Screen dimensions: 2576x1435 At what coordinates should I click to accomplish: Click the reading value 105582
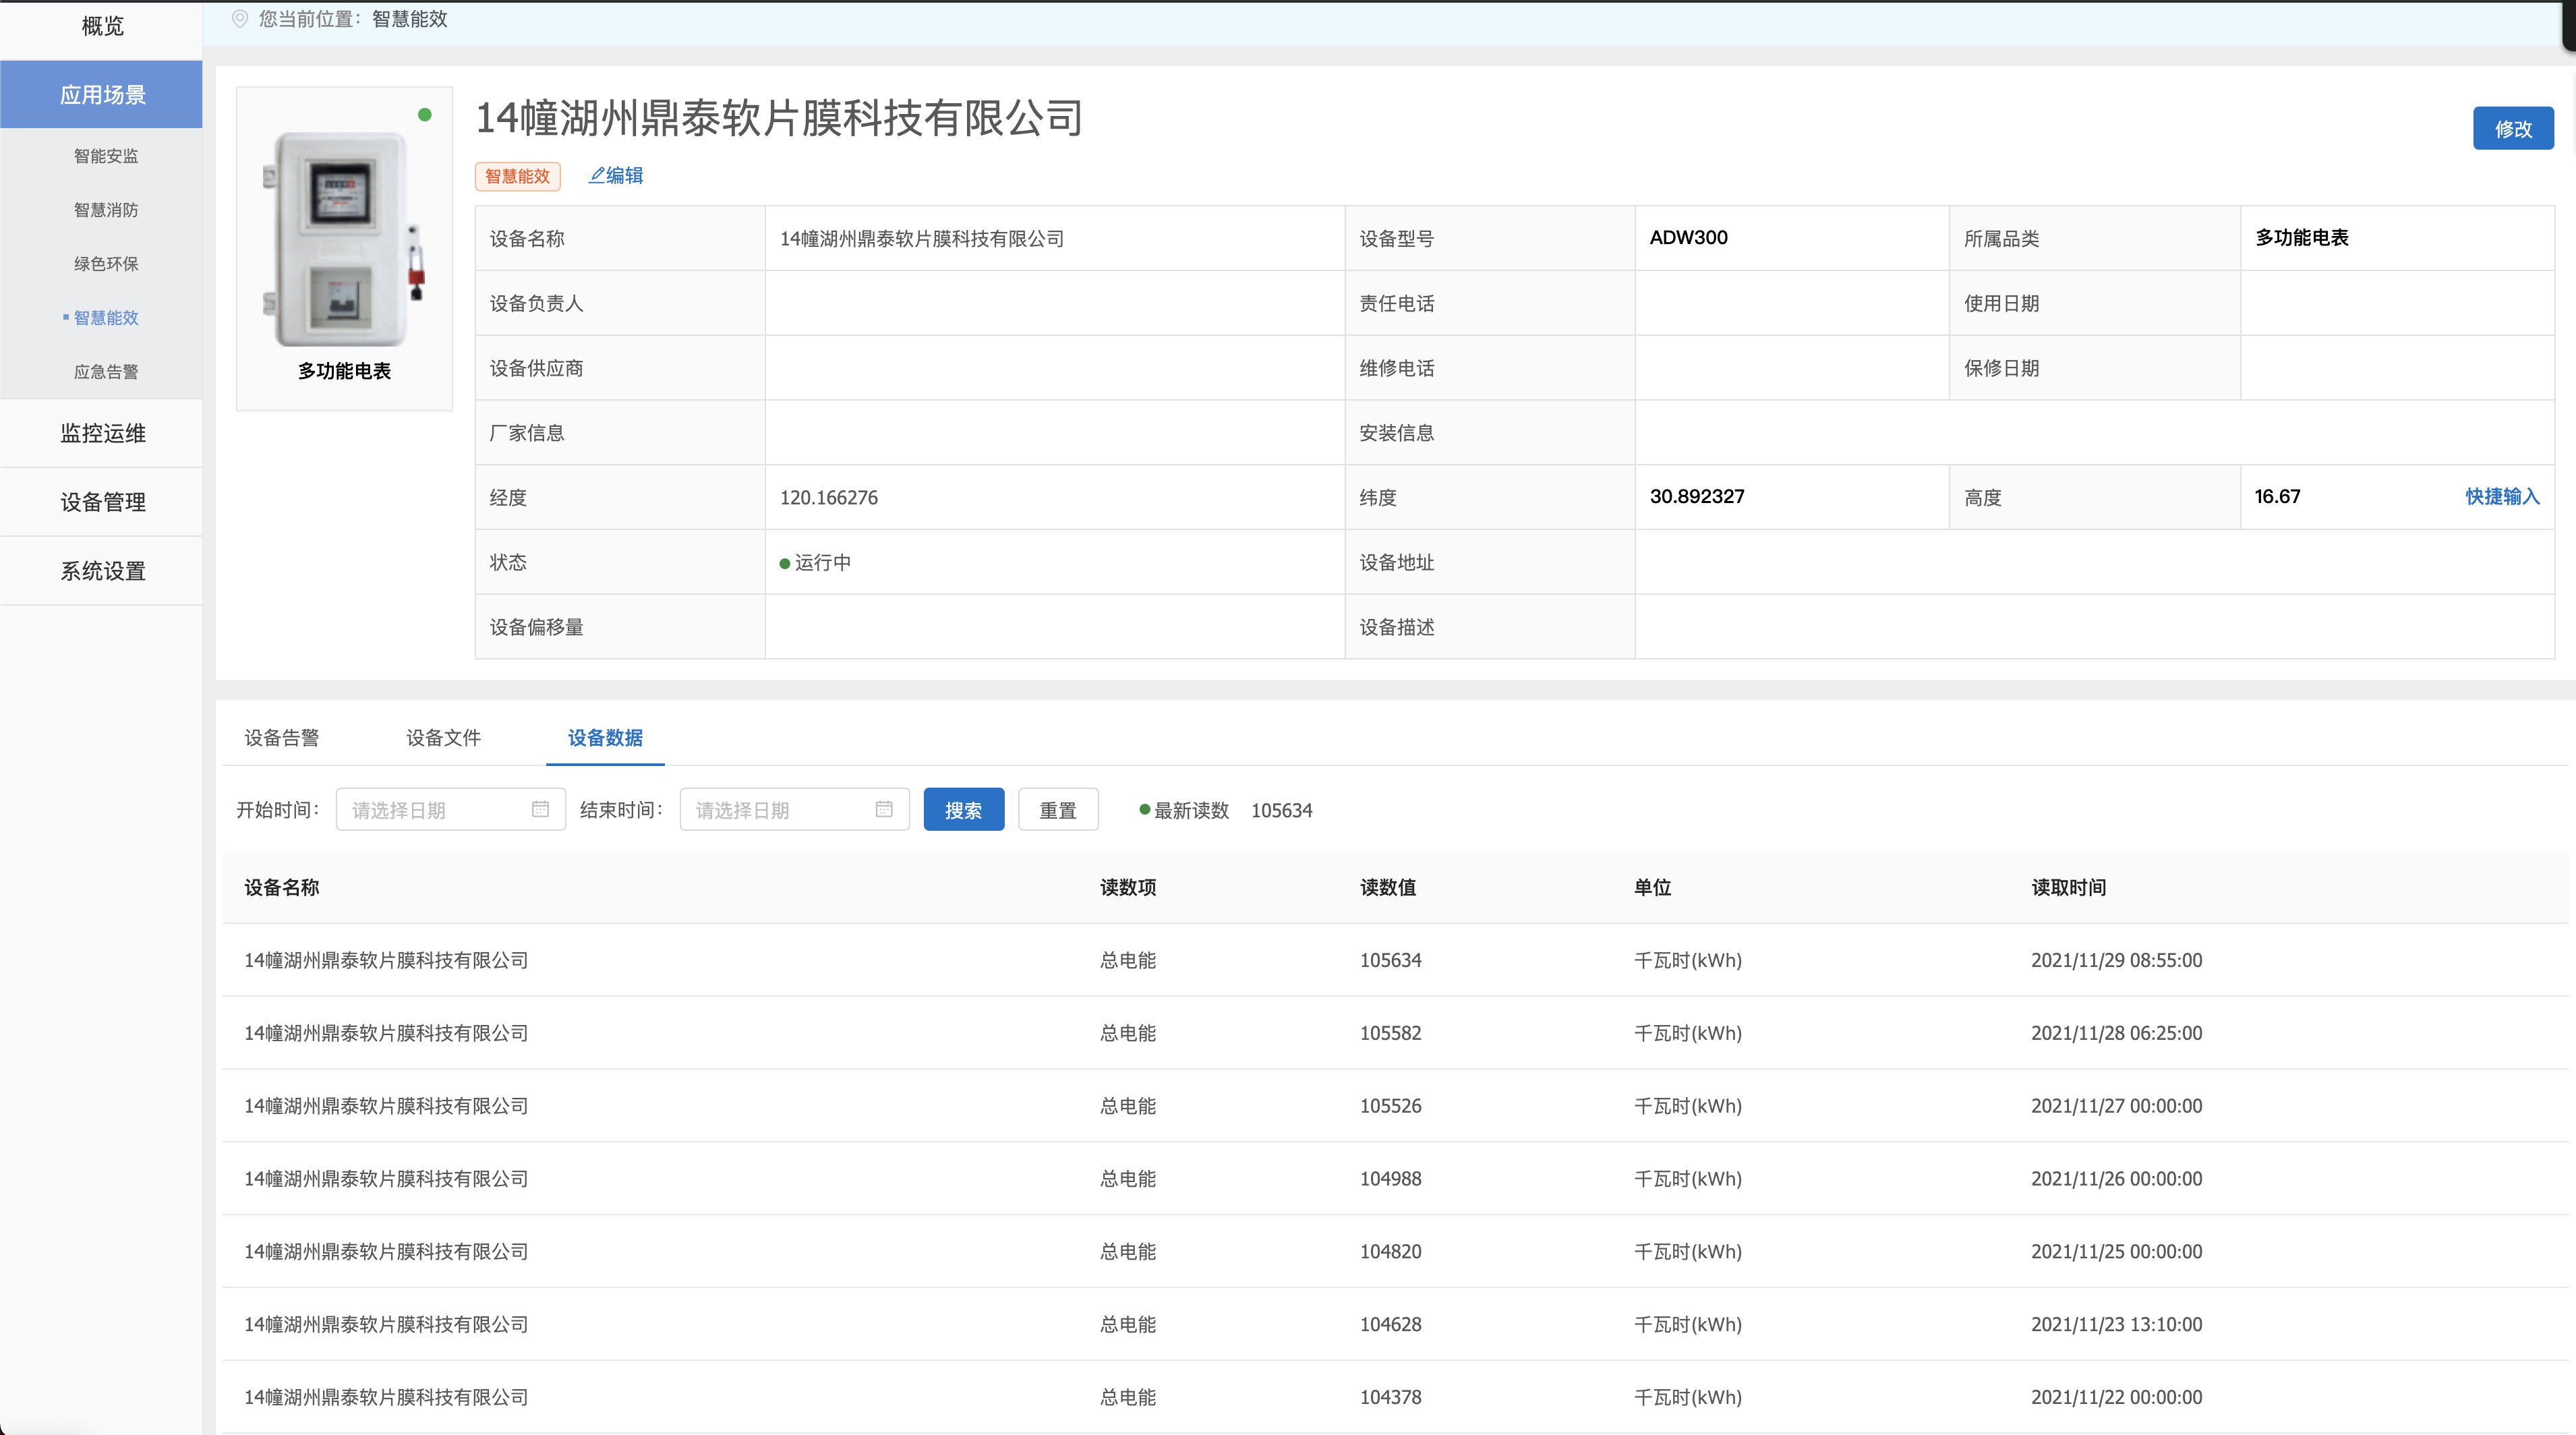(x=1390, y=1033)
